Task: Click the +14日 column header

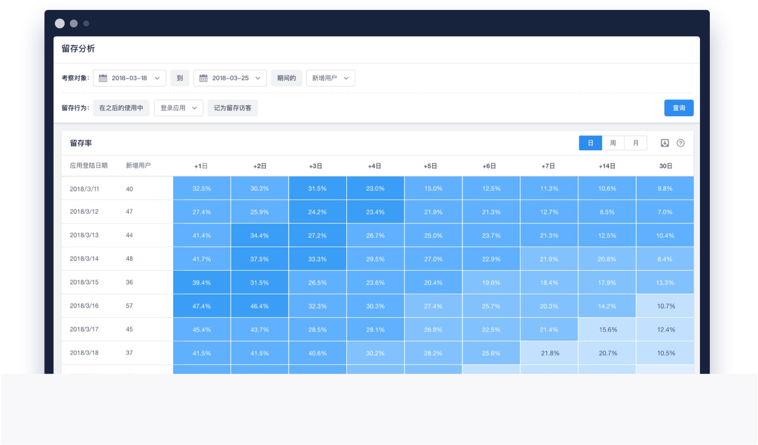Action: tap(607, 166)
